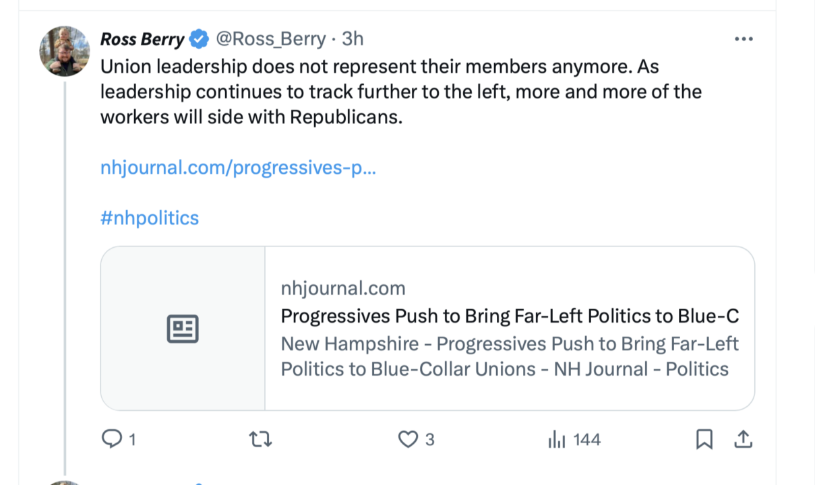Viewport: 815px width, 485px height.
Task: Click the 3h timestamp
Action: coord(353,40)
